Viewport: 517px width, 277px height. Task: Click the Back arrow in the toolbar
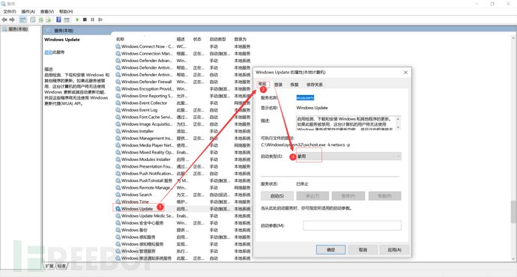[x=4, y=19]
